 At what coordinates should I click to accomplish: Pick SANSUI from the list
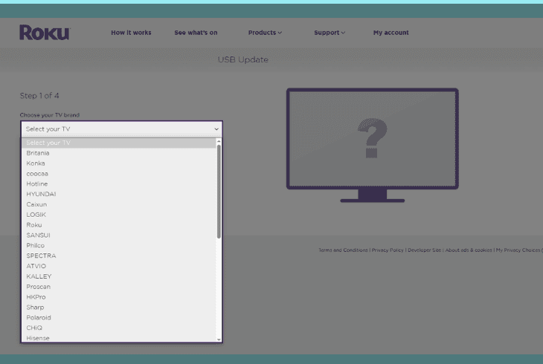pyautogui.click(x=119, y=235)
